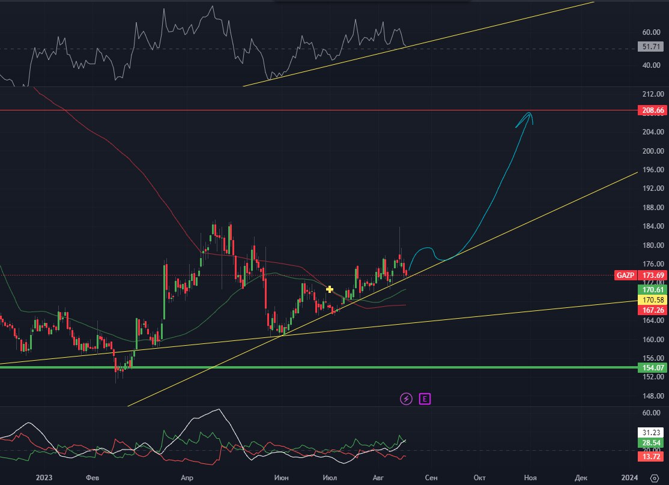
Task: Click the red 167.26 moving average label
Action: tap(652, 310)
